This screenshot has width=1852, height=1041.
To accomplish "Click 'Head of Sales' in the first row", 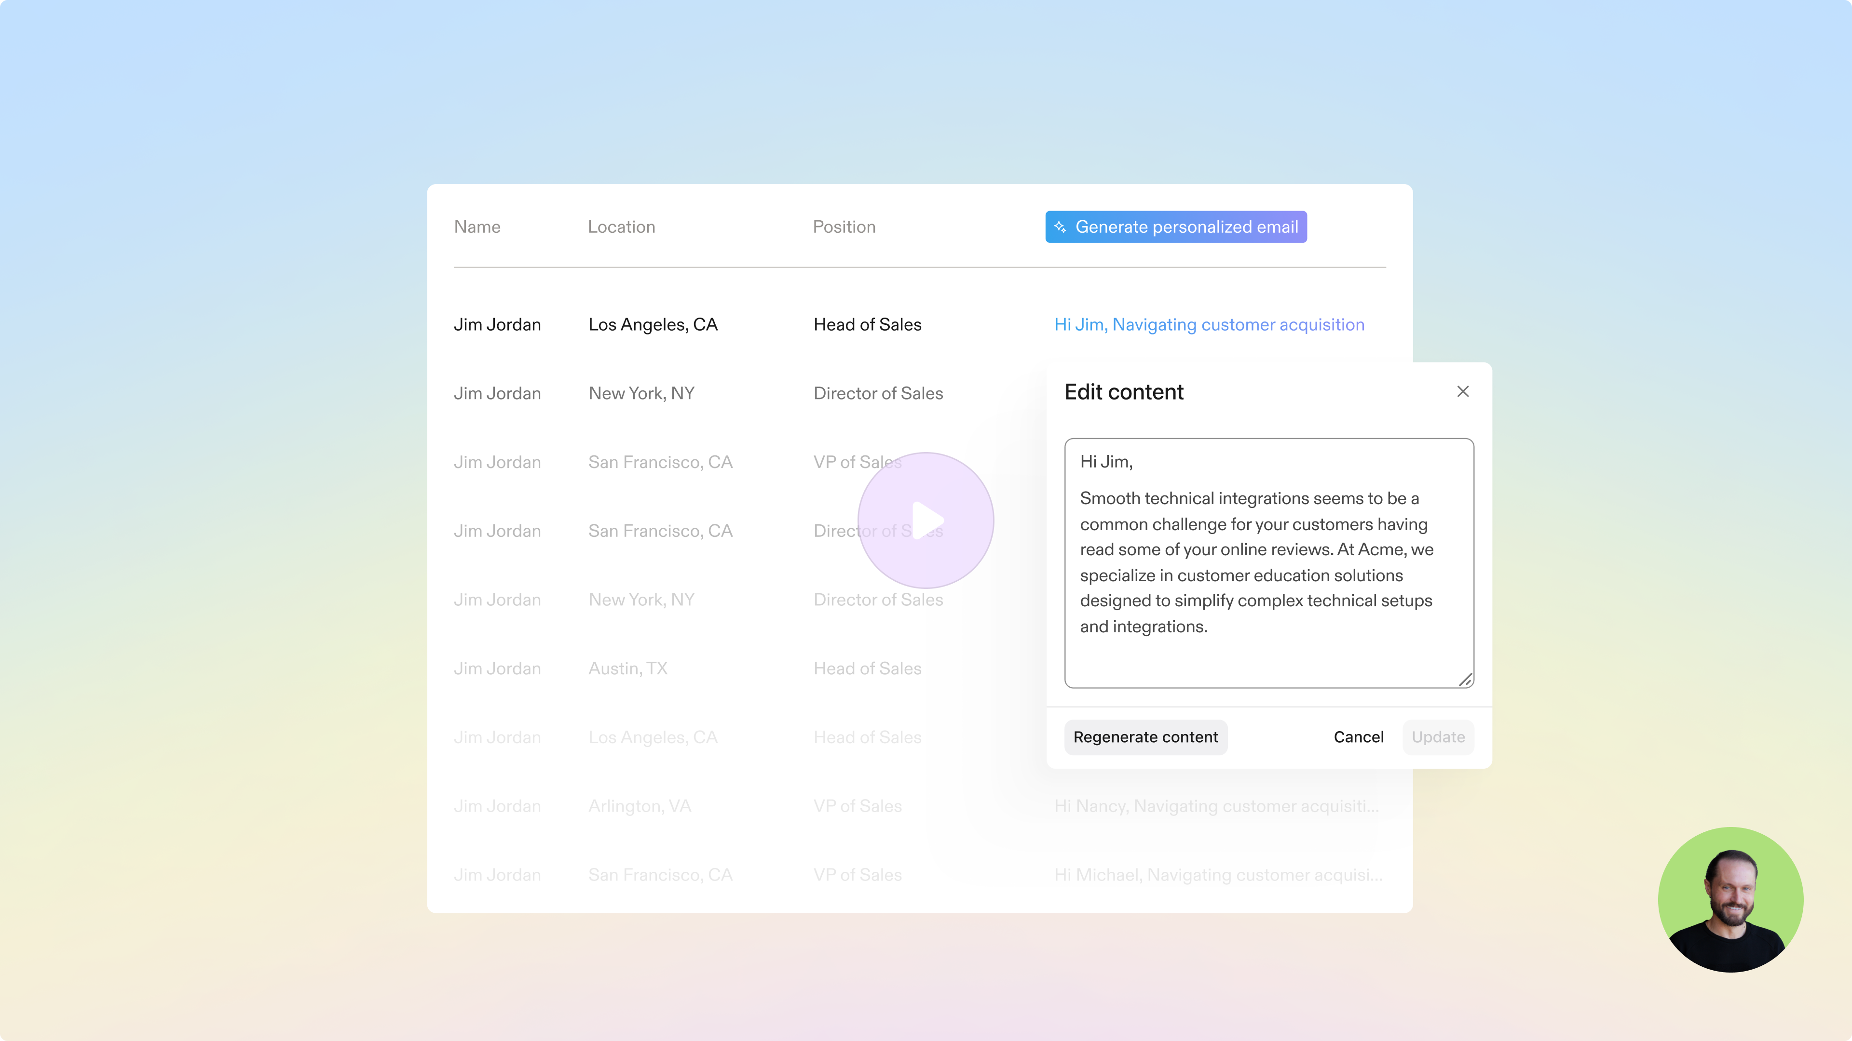I will click(x=867, y=325).
